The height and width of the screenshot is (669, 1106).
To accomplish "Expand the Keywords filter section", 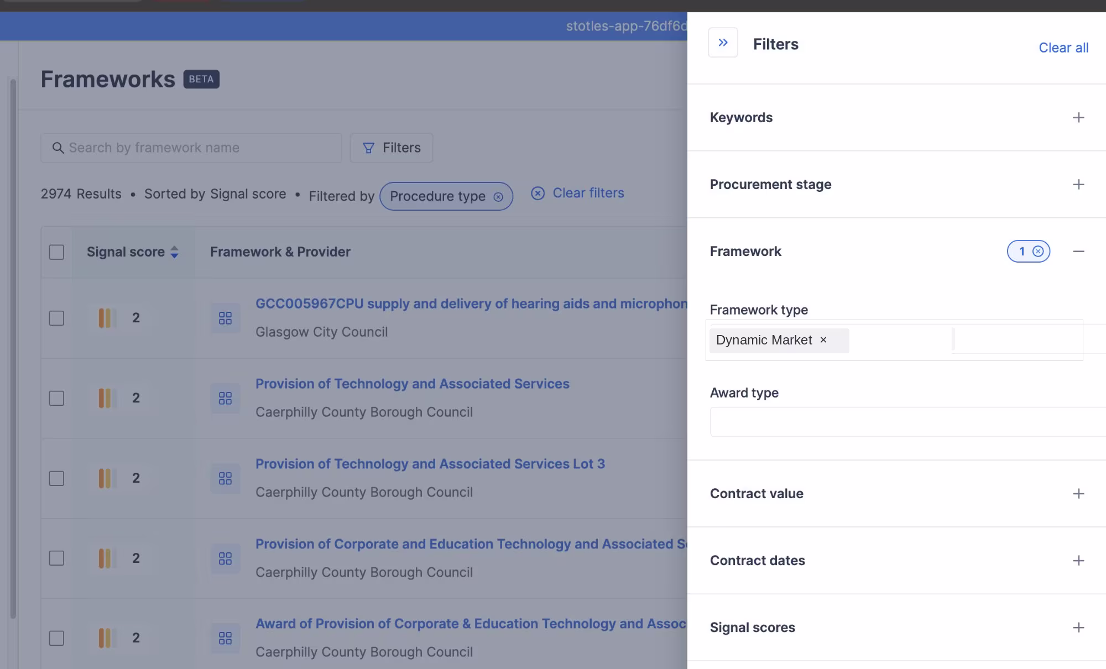I will [x=1078, y=117].
